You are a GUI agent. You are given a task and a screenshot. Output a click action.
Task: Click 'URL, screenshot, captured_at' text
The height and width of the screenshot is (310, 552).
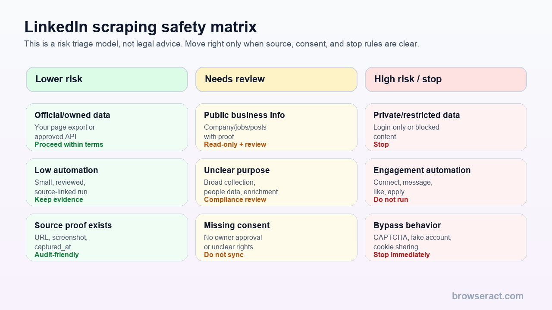point(61,242)
